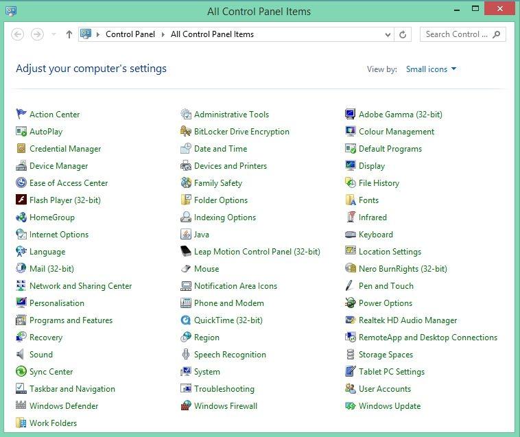
Task: Click the QuickTime icon
Action: 186,320
